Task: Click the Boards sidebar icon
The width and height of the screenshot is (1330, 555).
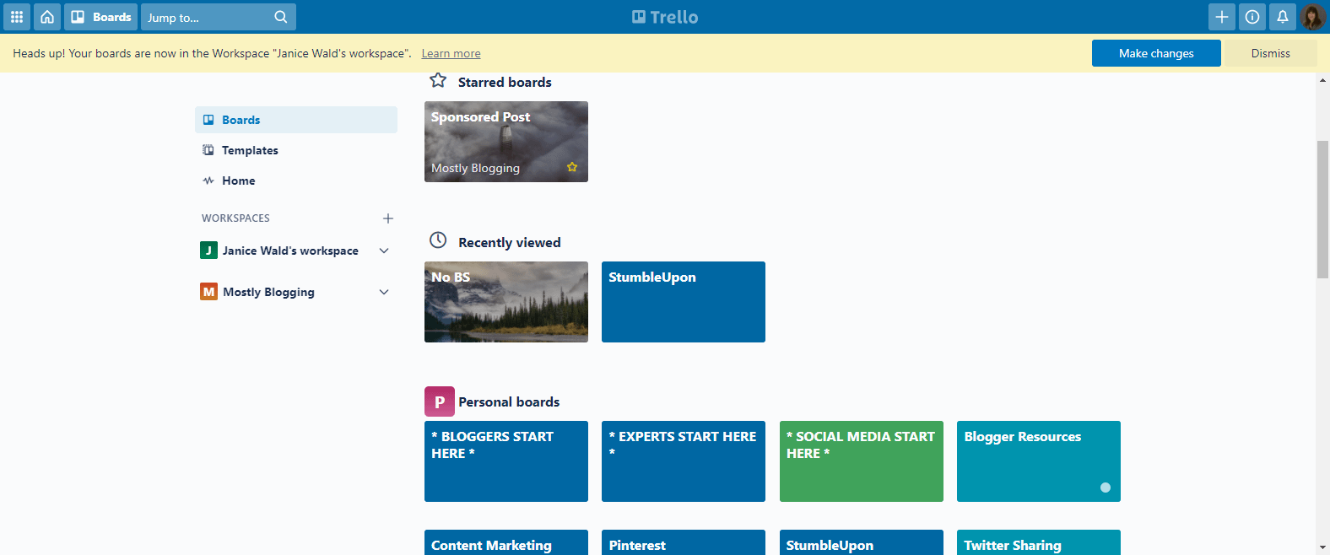Action: click(208, 120)
